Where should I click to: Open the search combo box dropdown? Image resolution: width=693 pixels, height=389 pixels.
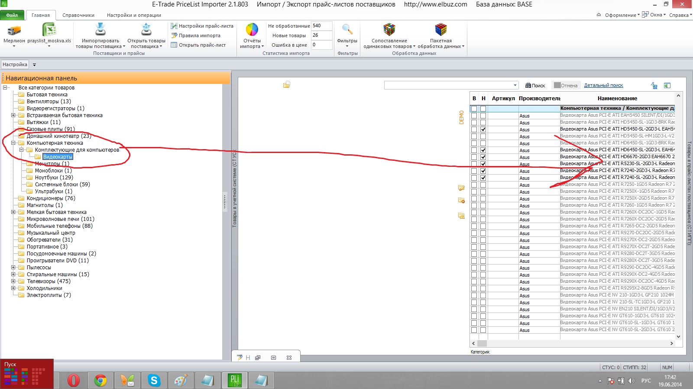(515, 85)
